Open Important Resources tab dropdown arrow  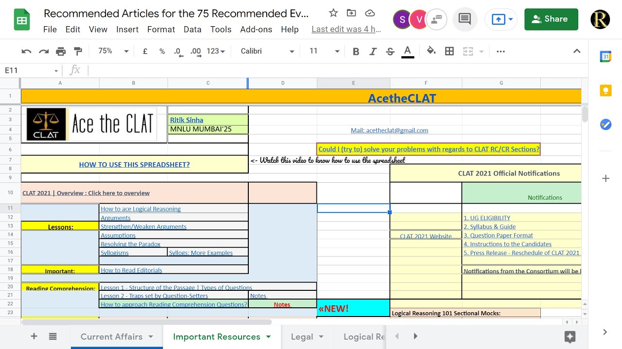[268, 336]
